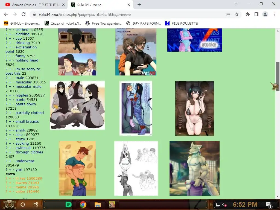Open Task View on the taskbar
280x210 pixels.
(36, 205)
